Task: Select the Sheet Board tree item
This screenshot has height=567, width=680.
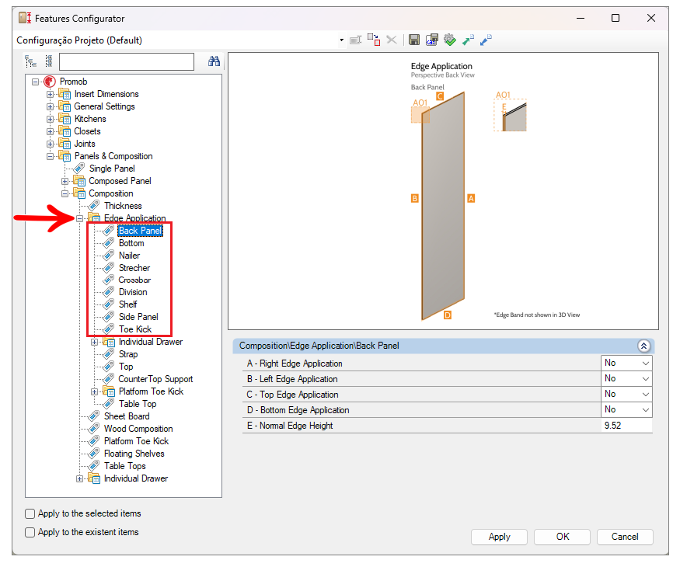Action: tap(127, 416)
